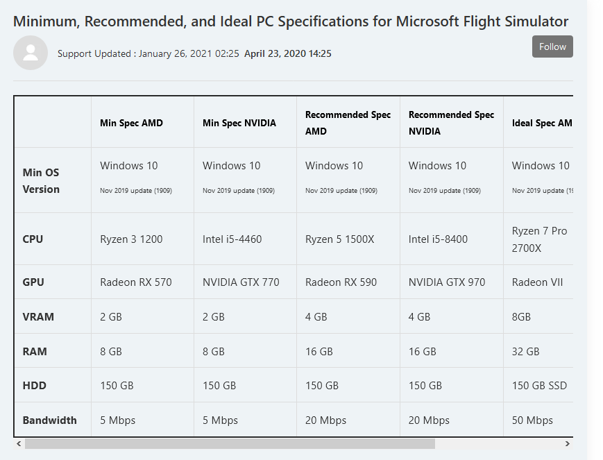The width and height of the screenshot is (603, 460).
Task: Open the Support author avatar
Action: tap(31, 53)
